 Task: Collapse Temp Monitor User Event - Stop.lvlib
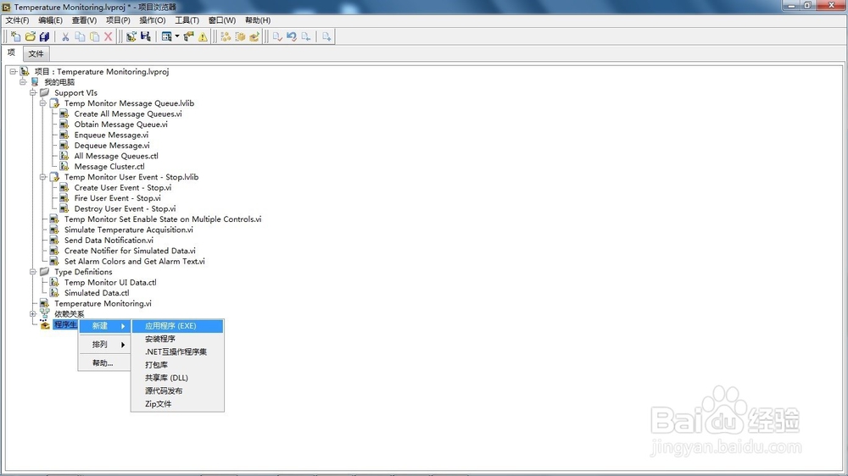click(42, 177)
